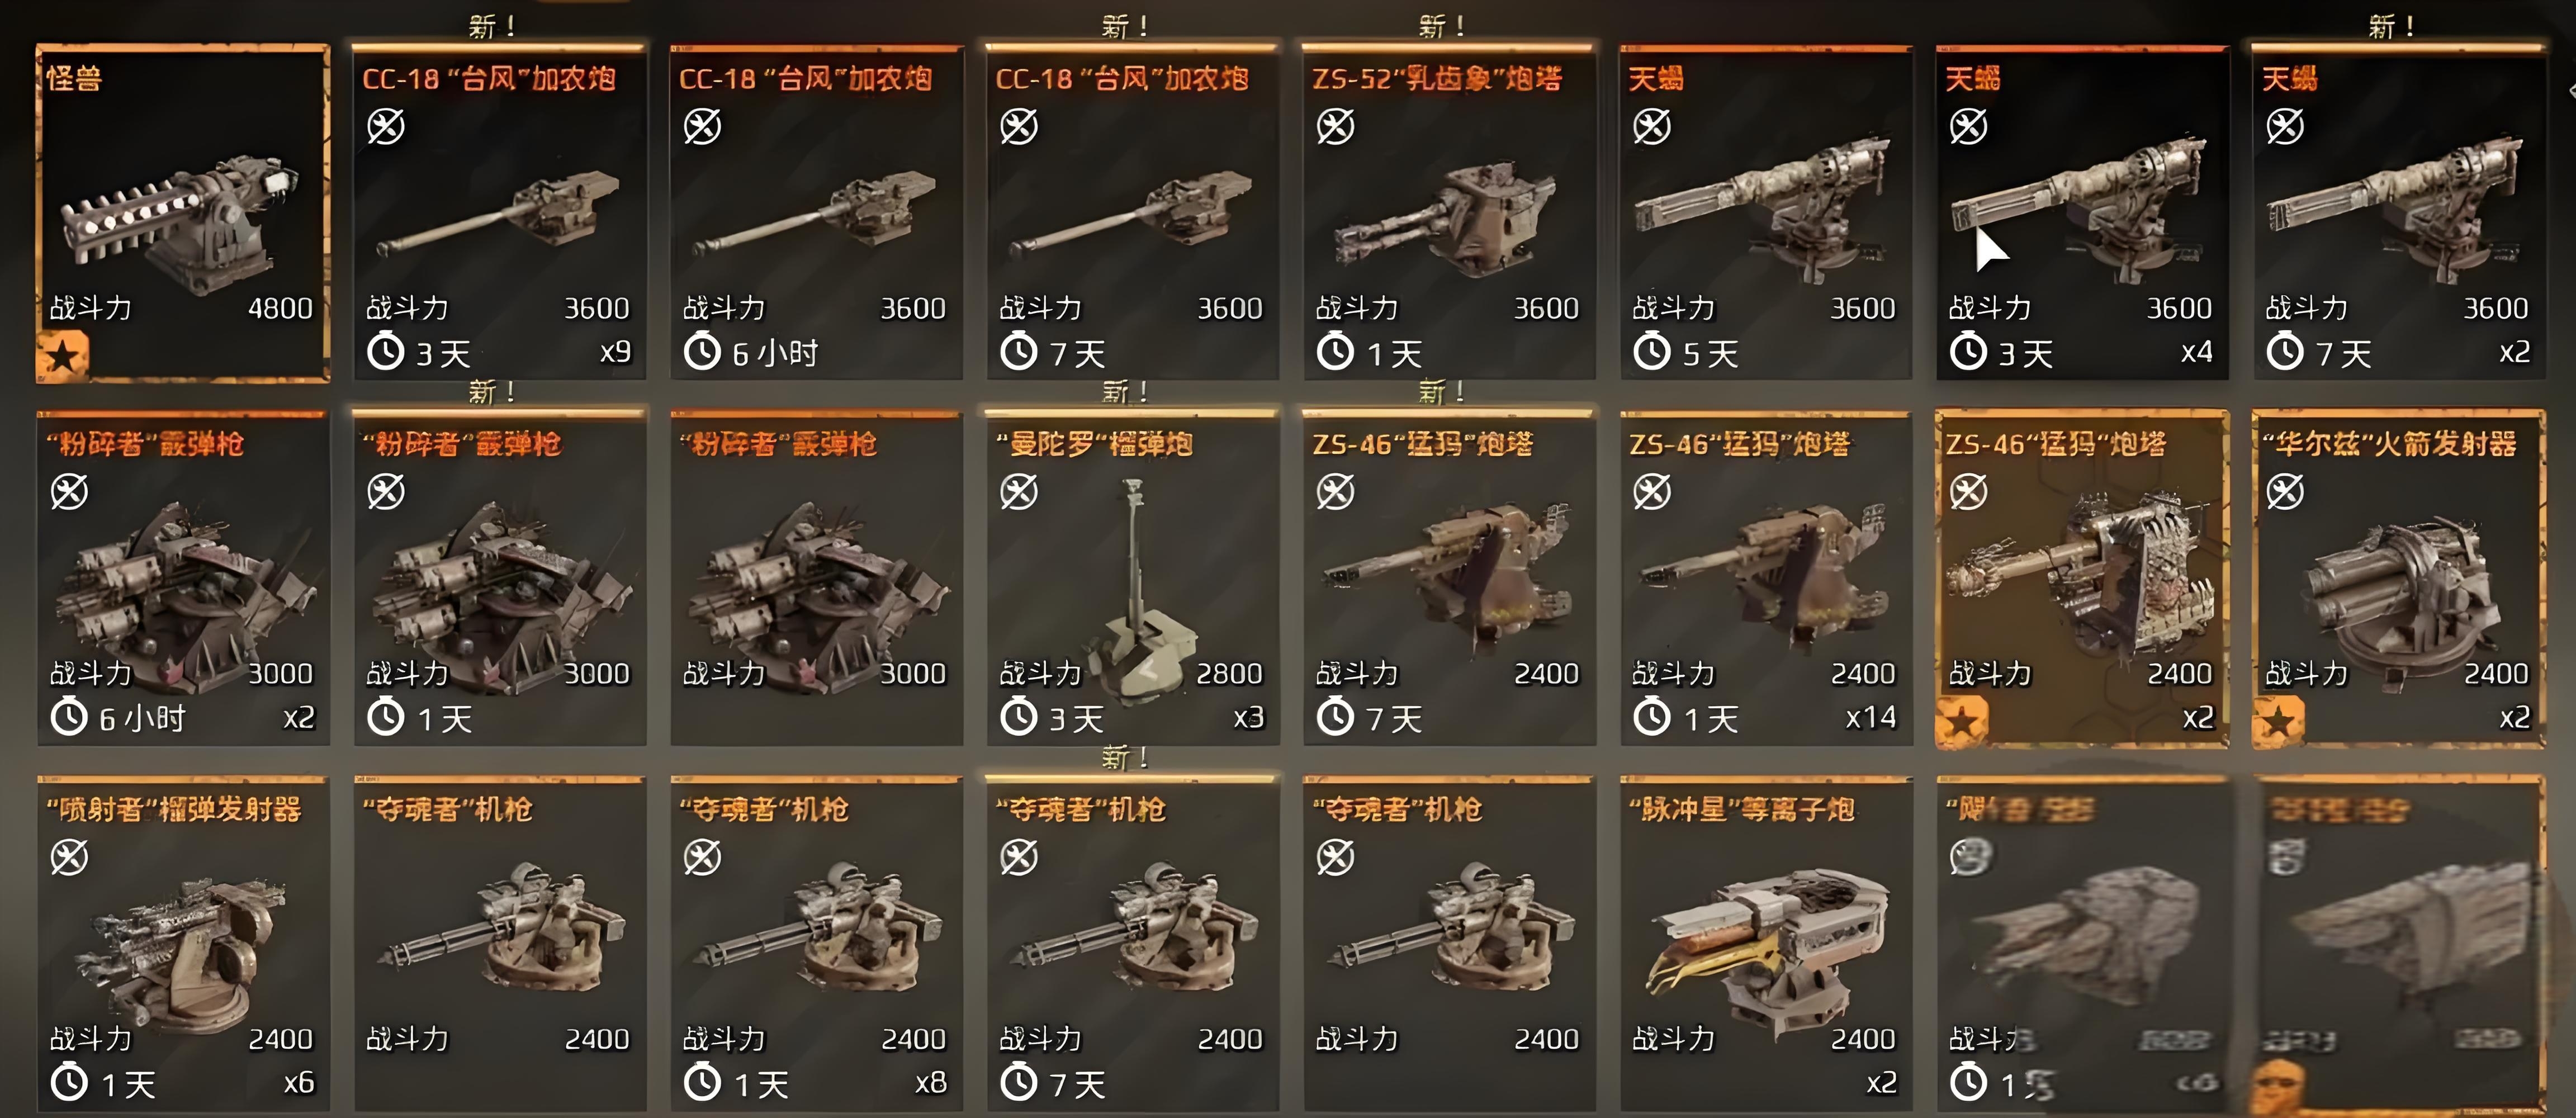This screenshot has height=1118, width=2576.
Task: Select the 天蝎 card with x4 quantity
Action: [x=2082, y=213]
